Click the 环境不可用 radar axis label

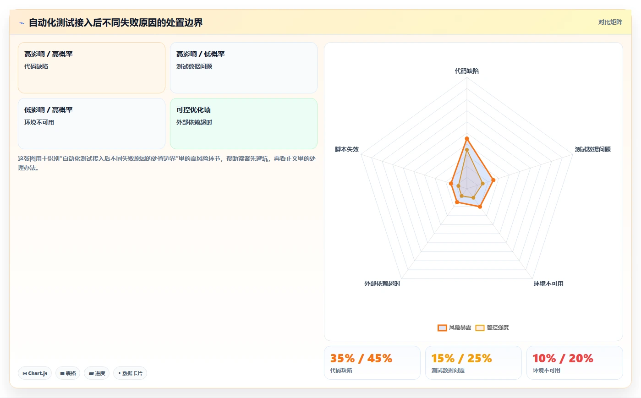(548, 284)
